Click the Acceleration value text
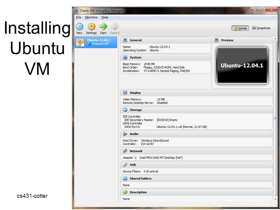This screenshot has width=280, height=210. pos(167,71)
